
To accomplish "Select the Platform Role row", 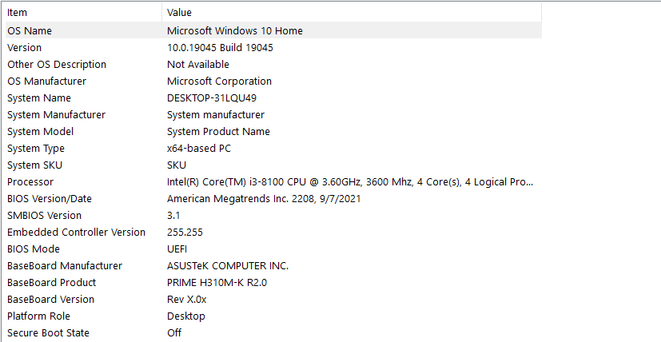I will pyautogui.click(x=38, y=316).
